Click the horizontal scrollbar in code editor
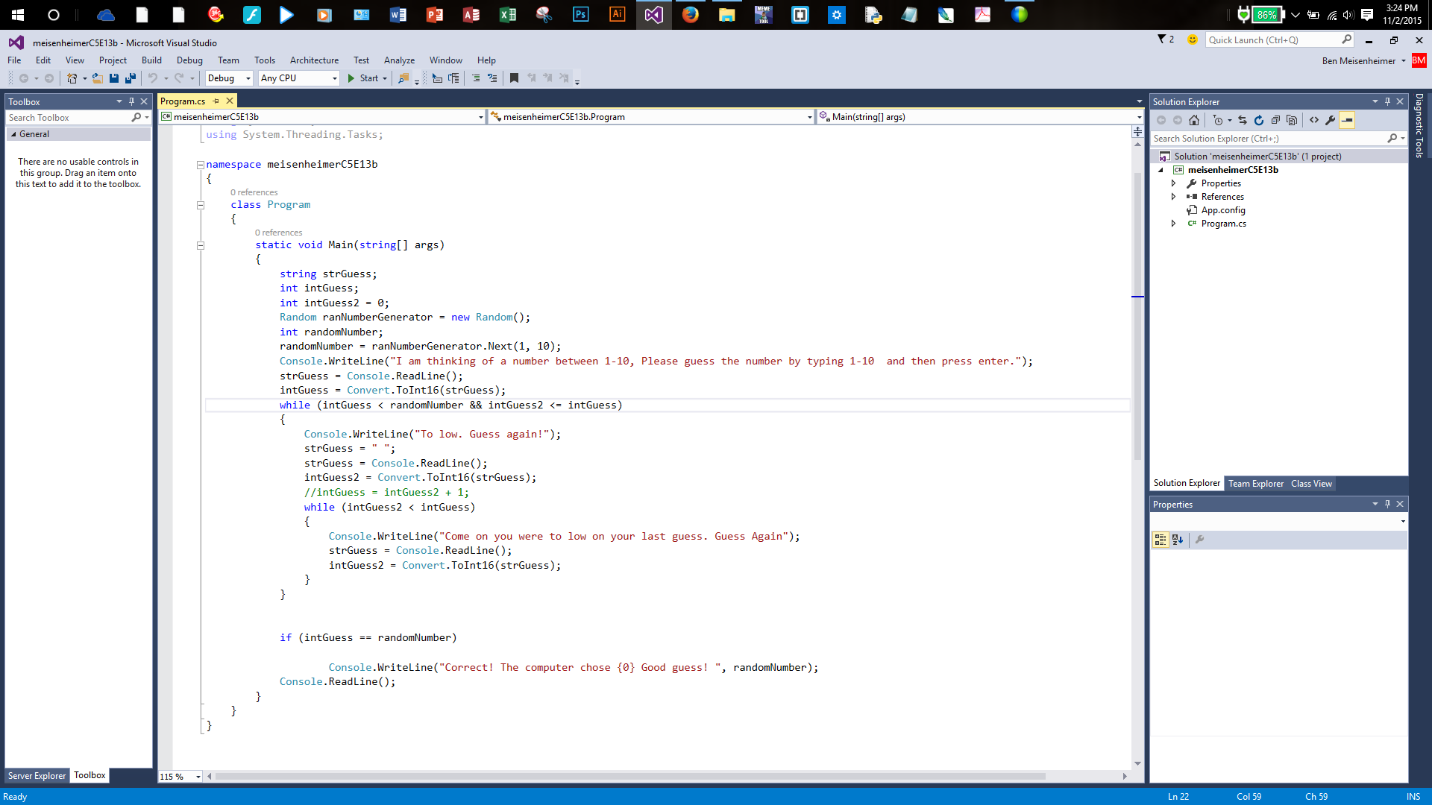The image size is (1432, 805). 630,776
